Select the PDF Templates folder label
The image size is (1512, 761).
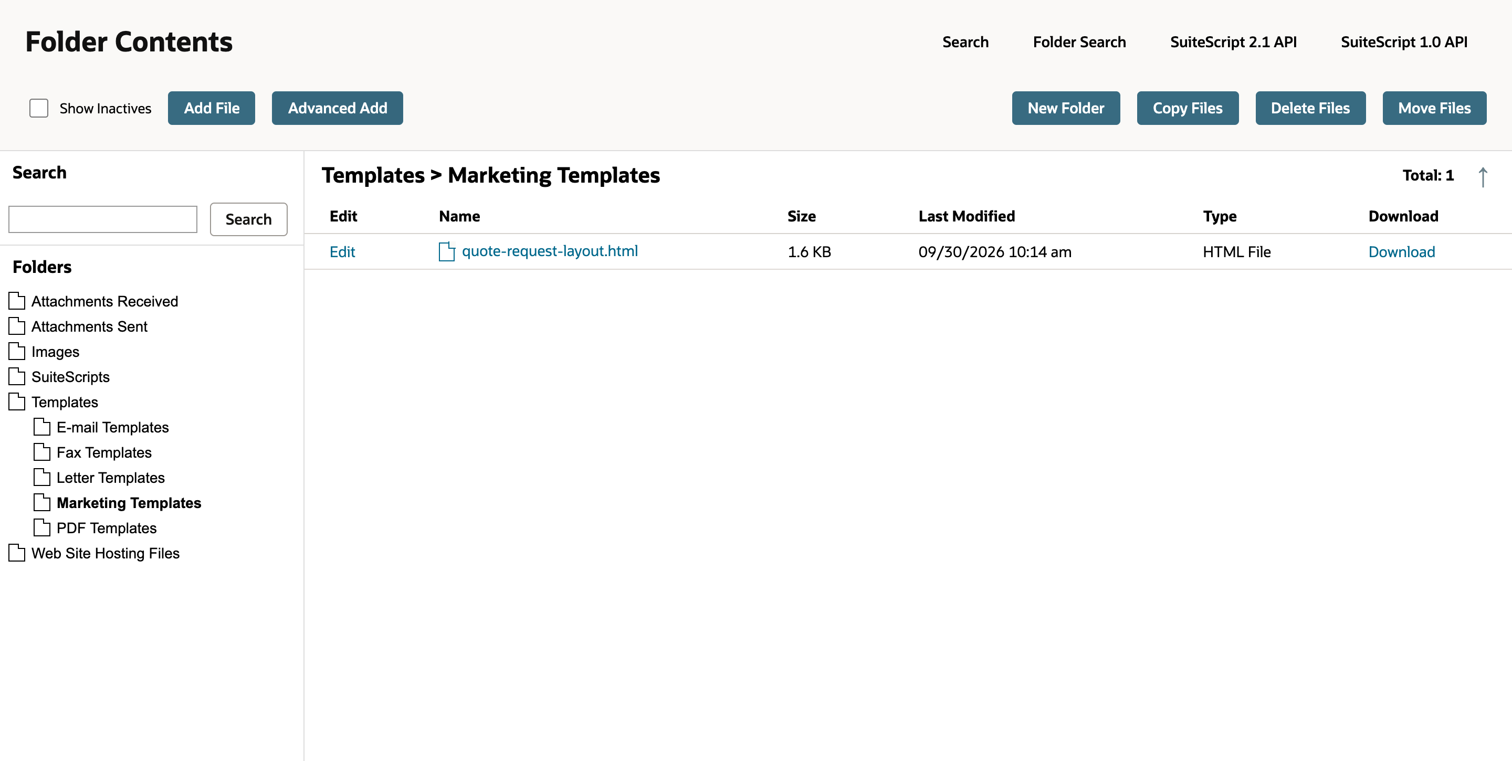106,528
